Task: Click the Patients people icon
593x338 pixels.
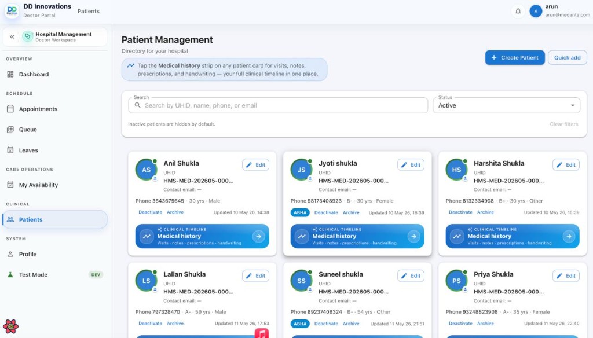Action: click(x=10, y=219)
